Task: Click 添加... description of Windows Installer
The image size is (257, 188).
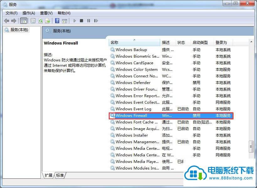Action: (x=167, y=135)
